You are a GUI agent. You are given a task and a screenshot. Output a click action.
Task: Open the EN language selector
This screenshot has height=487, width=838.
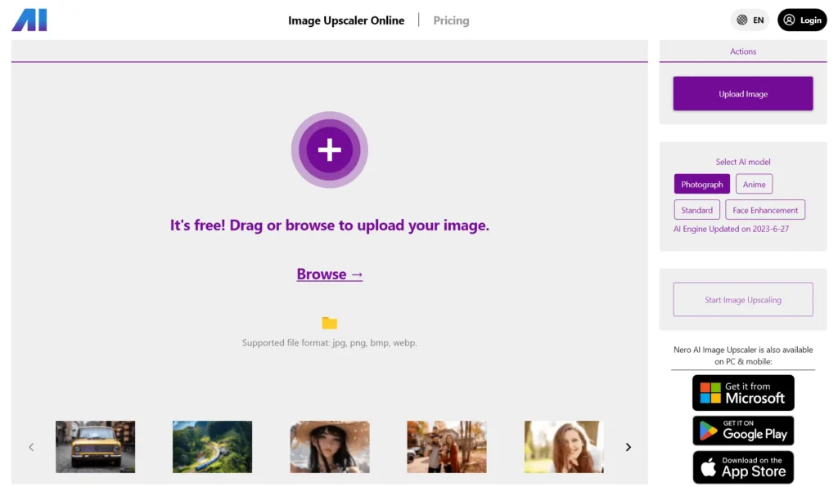point(757,19)
